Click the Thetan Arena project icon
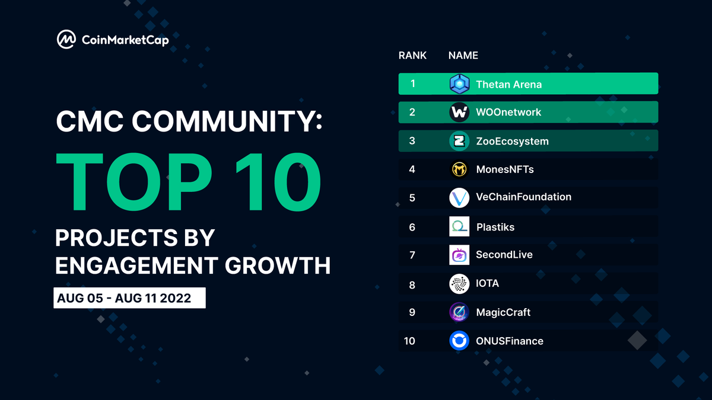The height and width of the screenshot is (400, 712). pyautogui.click(x=459, y=84)
